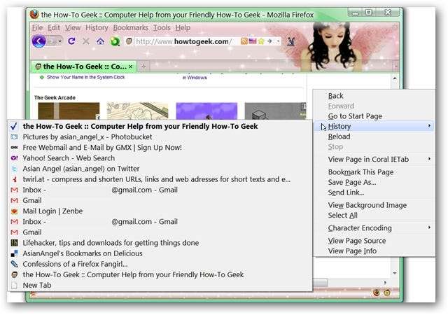Open the Edit menu
This screenshot has width=448, height=315.
pyautogui.click(x=54, y=28)
